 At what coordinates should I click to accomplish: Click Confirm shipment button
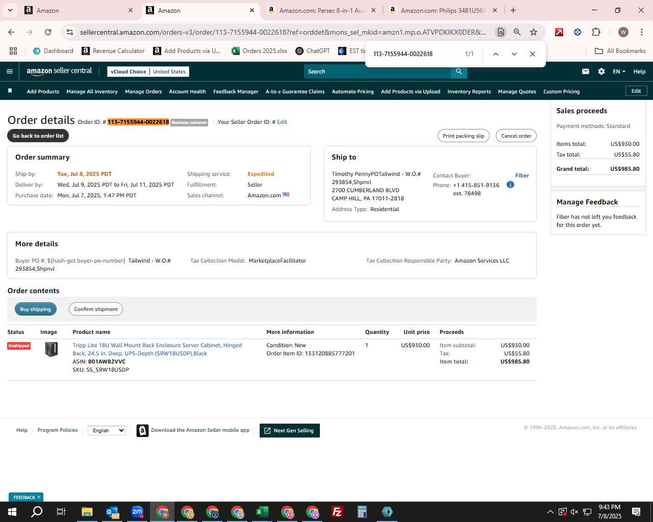point(96,309)
